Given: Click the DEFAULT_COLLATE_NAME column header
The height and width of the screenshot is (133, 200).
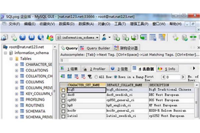Looking at the screenshot, I should (127, 85).
